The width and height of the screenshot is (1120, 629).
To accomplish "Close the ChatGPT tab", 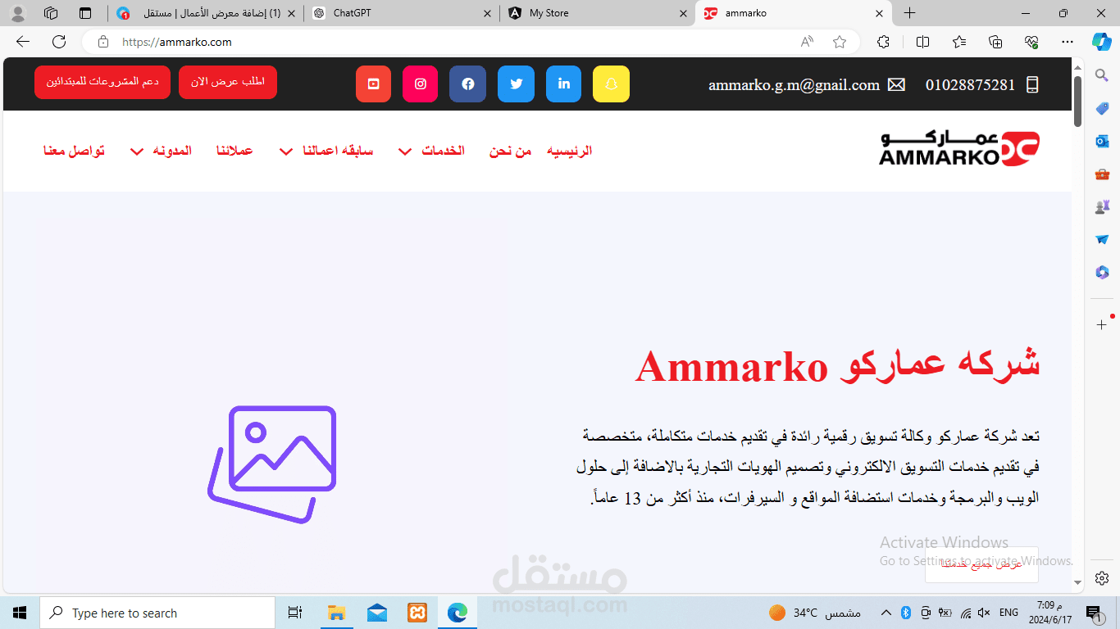I will (x=488, y=13).
